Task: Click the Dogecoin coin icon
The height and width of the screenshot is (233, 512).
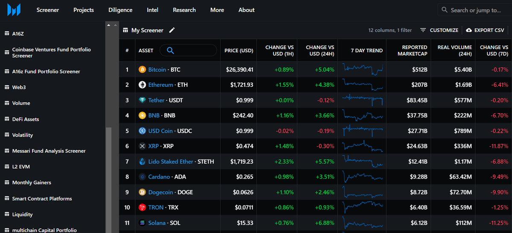Action: (x=142, y=192)
